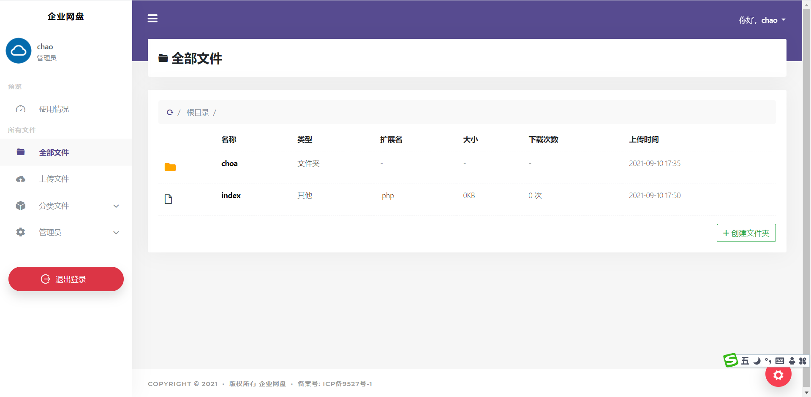Open the index file name

click(231, 196)
